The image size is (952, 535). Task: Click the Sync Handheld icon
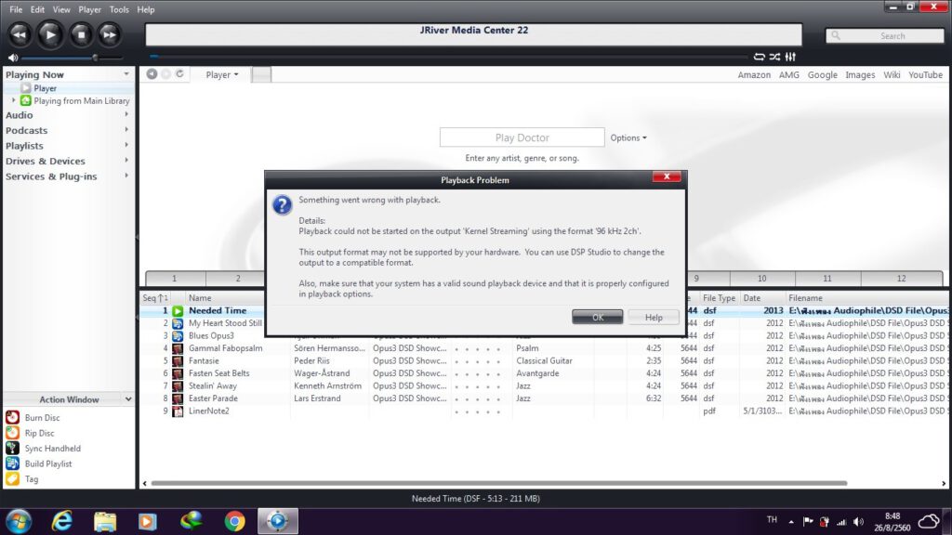click(x=12, y=449)
